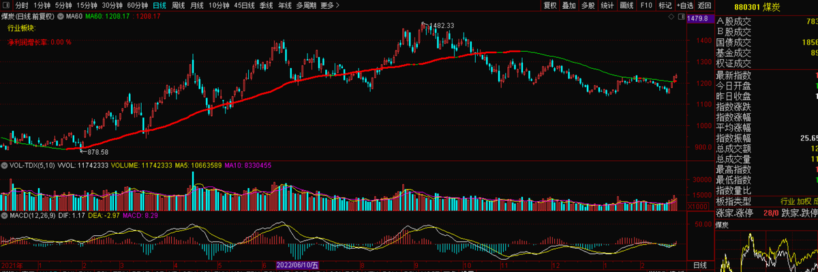This screenshot has height=272, width=818.
Task: Switch to 年线 yearly chart
Action: [285, 5]
